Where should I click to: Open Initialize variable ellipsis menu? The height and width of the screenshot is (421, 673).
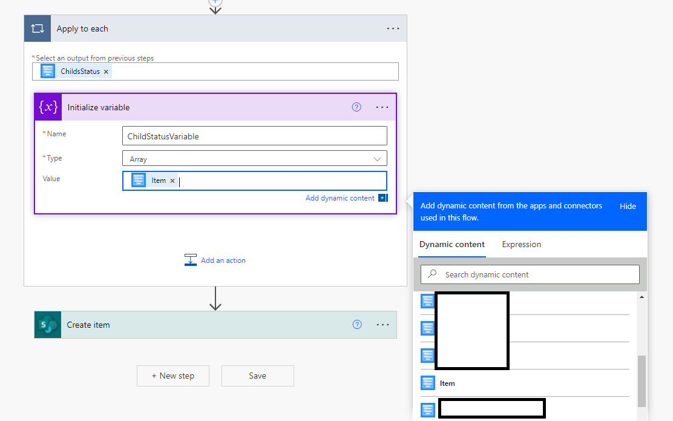tap(382, 107)
